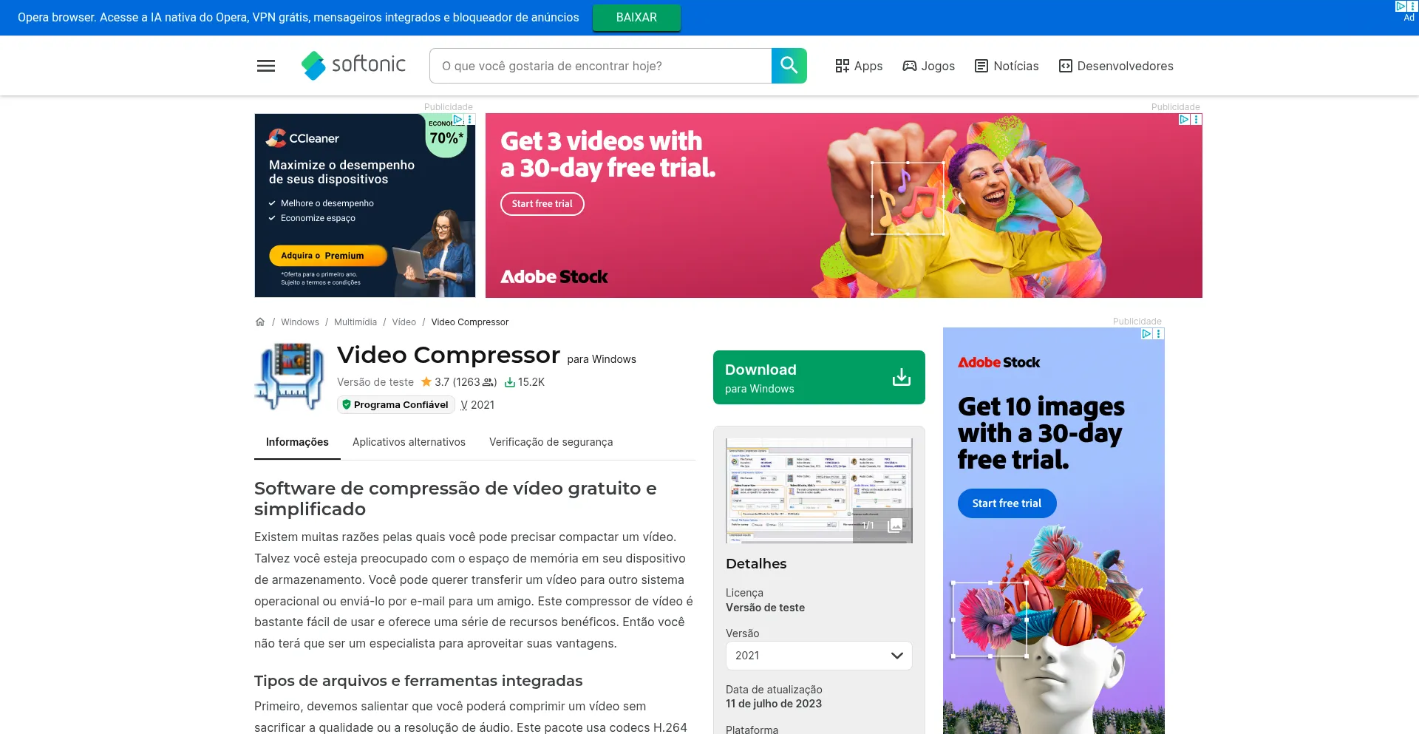The image size is (1419, 734).
Task: Click the home icon in breadcrumb
Action: click(260, 322)
